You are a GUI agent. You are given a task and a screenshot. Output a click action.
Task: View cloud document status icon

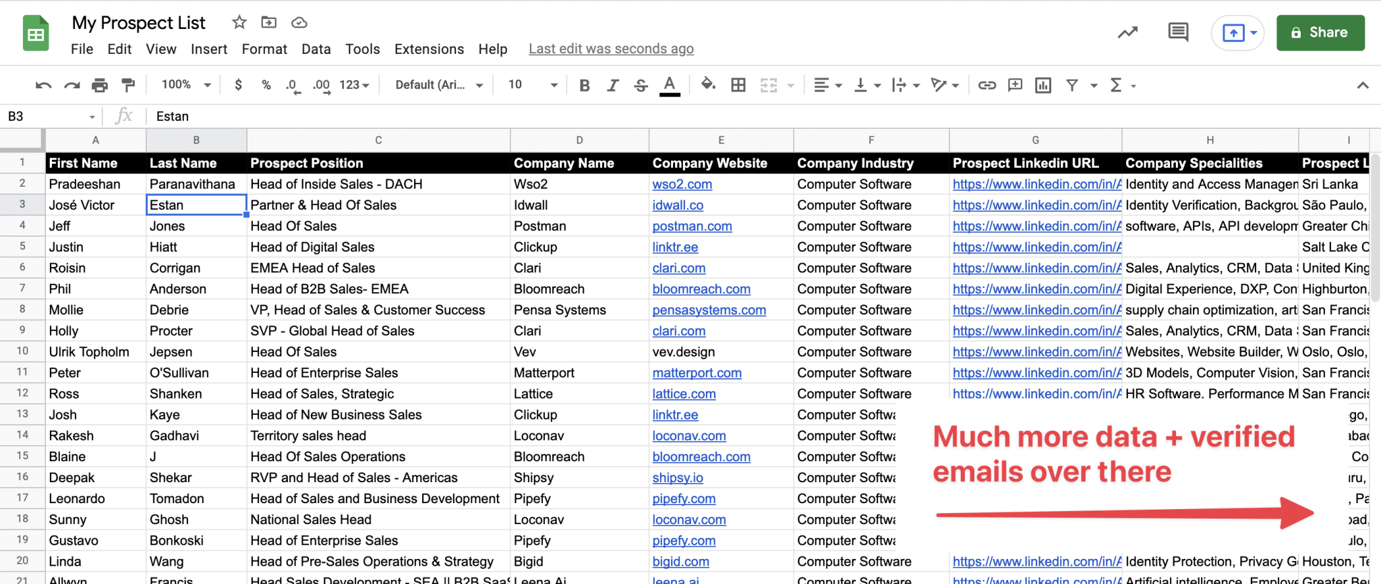click(x=299, y=23)
